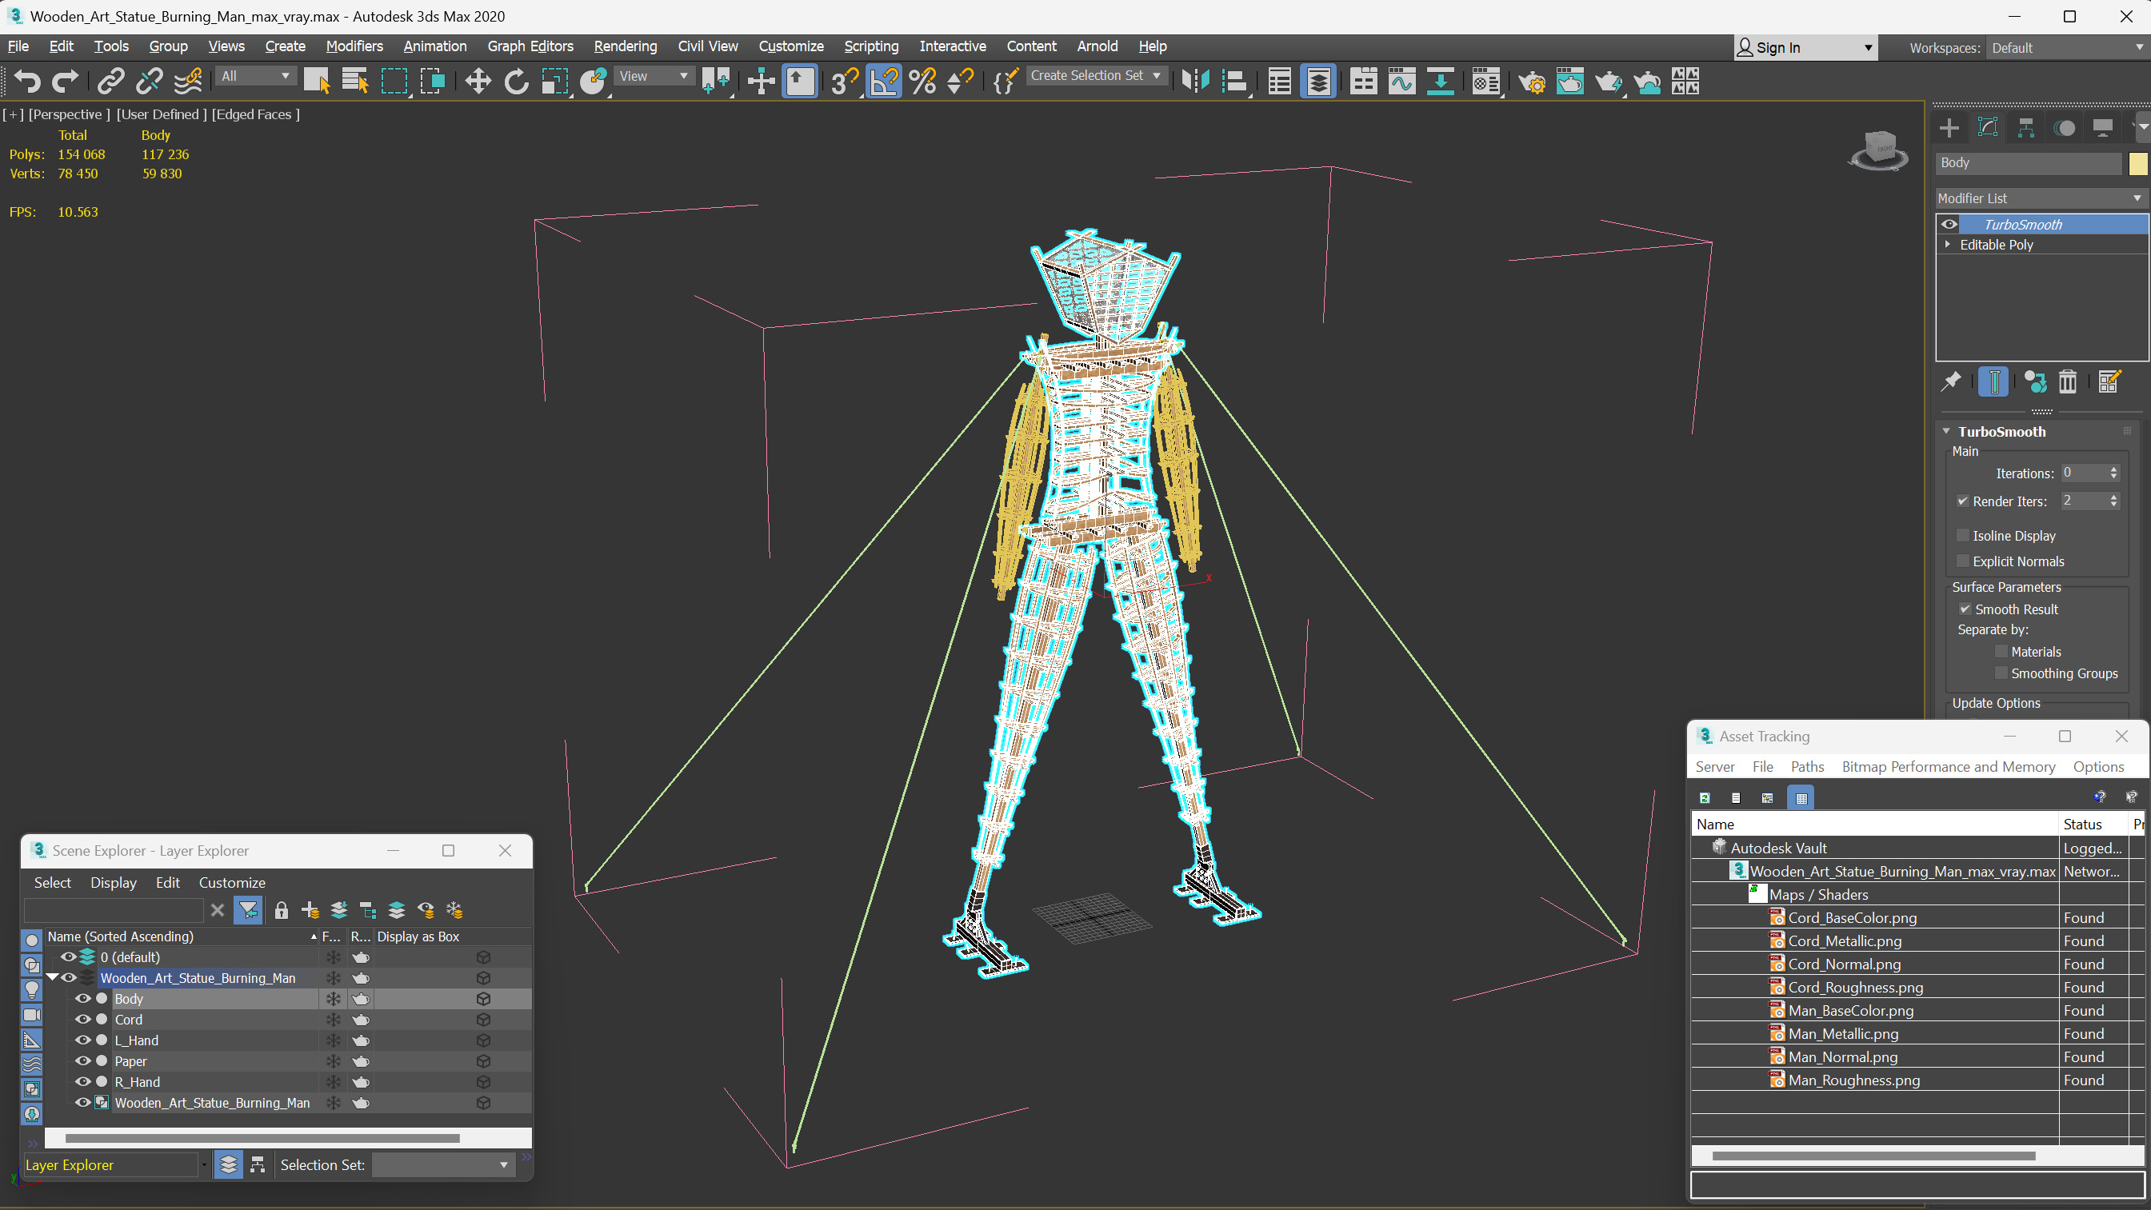2151x1210 pixels.
Task: Check Separate by Materials
Action: pos(2001,651)
